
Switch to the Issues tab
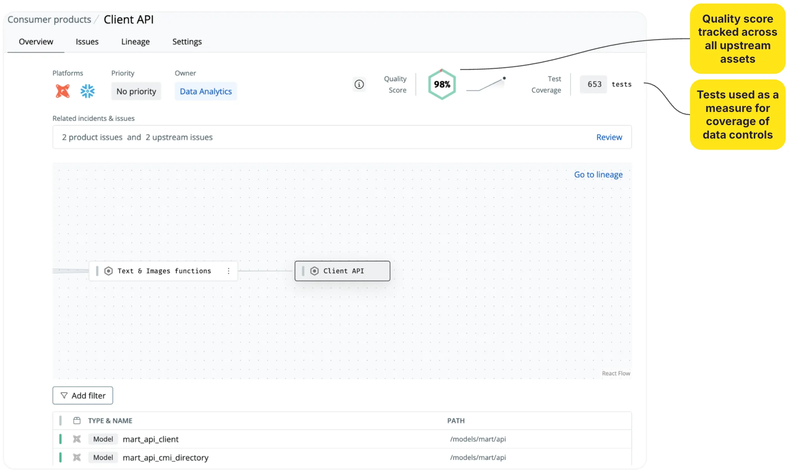point(87,42)
